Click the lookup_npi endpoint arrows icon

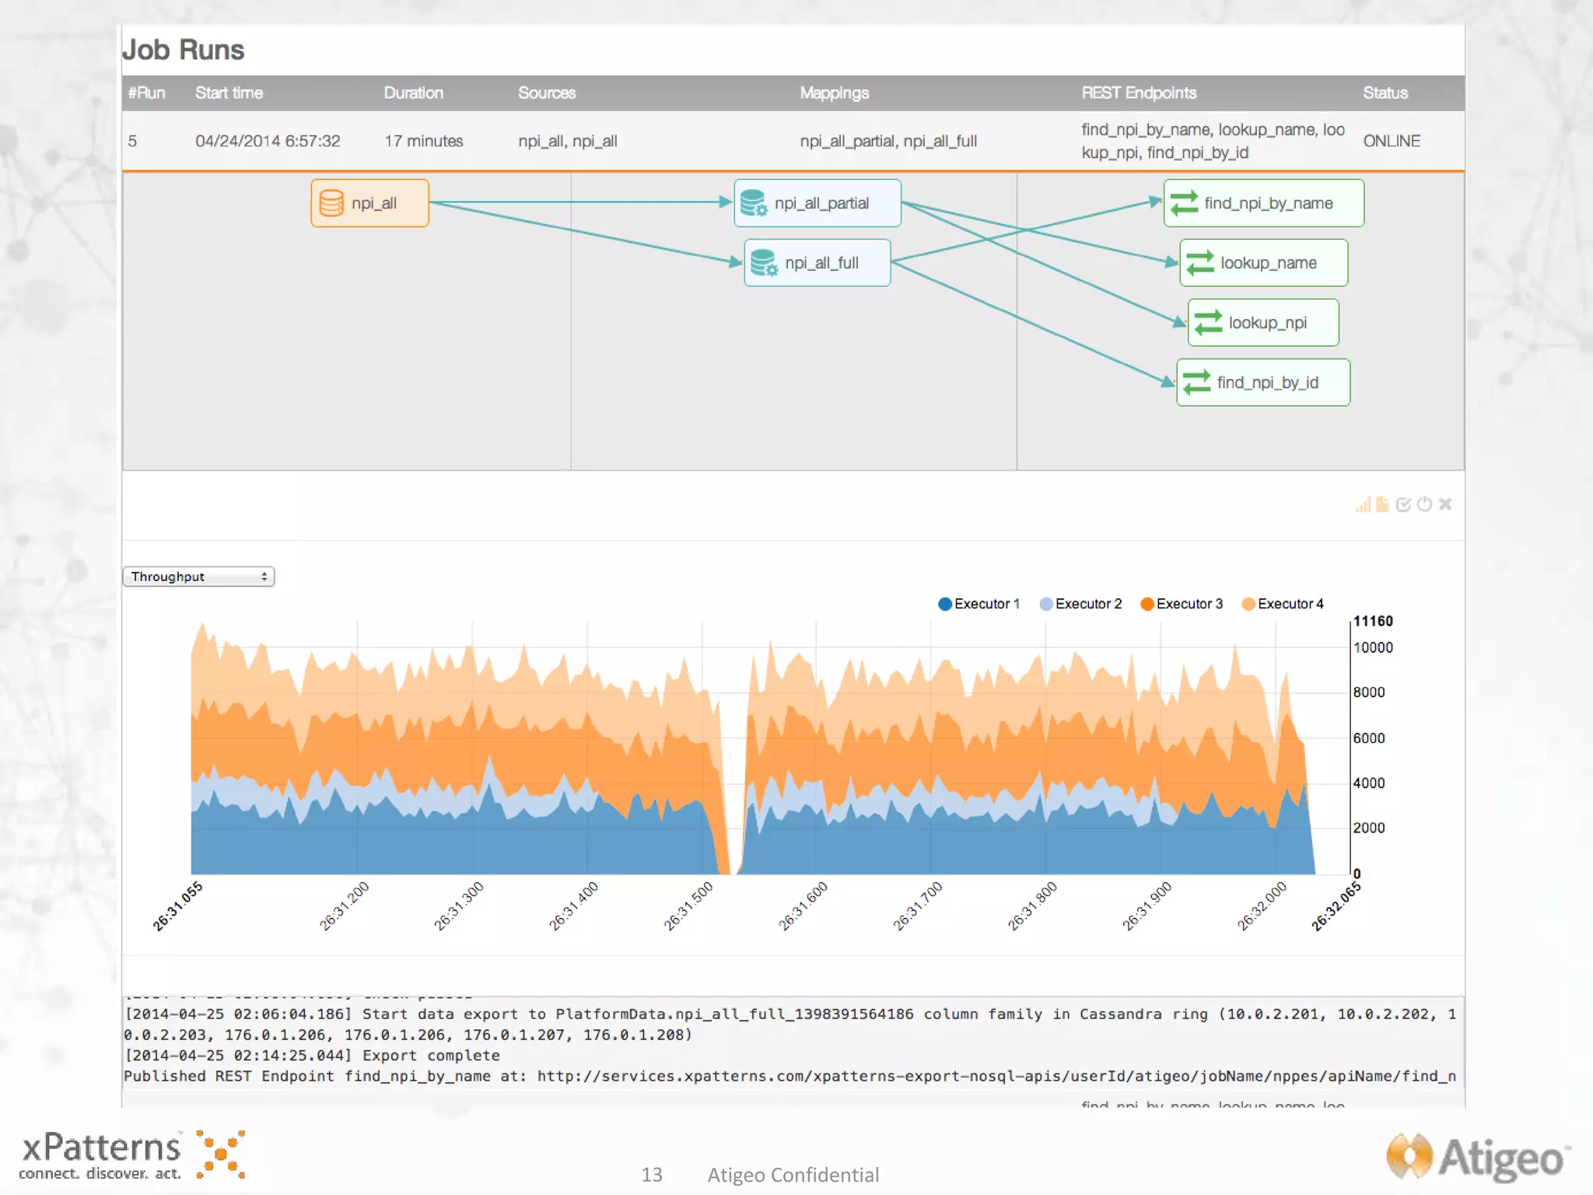click(x=1208, y=323)
